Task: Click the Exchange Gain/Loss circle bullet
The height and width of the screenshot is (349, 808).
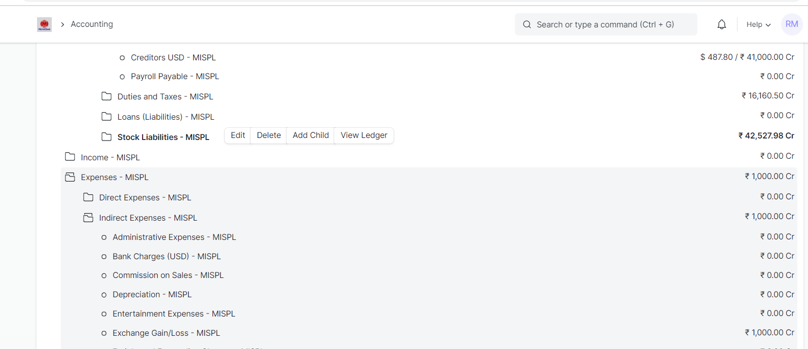Action: click(x=104, y=333)
